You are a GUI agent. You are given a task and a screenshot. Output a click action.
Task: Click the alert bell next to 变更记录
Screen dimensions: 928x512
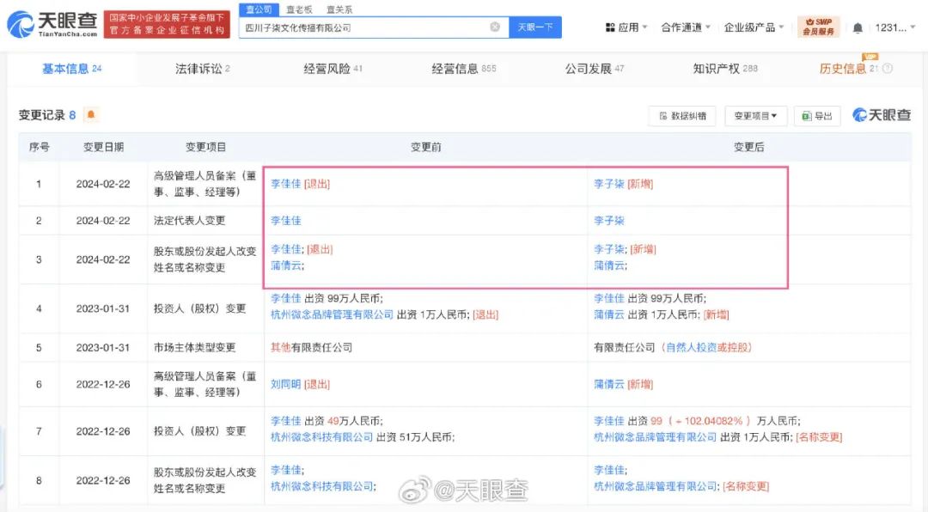coord(90,114)
